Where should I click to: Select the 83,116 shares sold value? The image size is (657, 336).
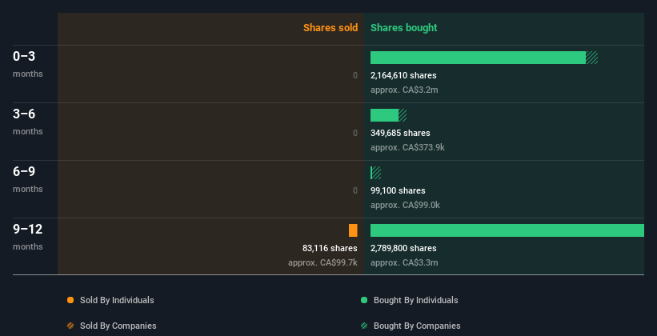[330, 249]
